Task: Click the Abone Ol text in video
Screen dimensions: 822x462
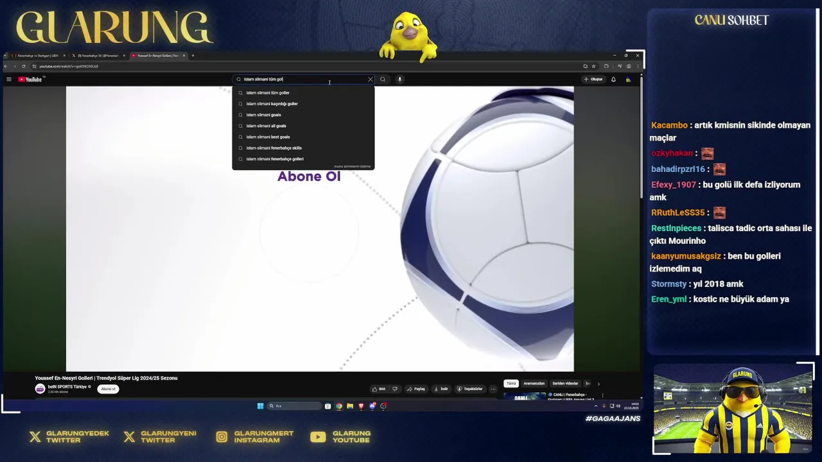Action: coord(309,176)
